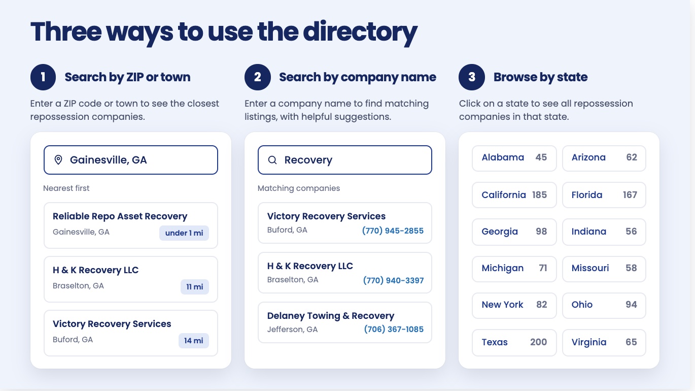This screenshot has width=695, height=391.
Task: Call (770) 945-2855 phone link
Action: pos(393,231)
